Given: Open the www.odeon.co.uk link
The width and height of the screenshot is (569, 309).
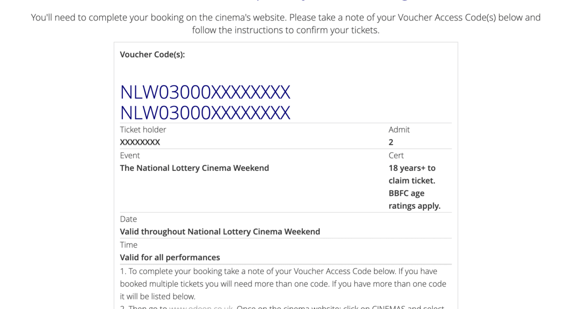Looking at the screenshot, I should pos(201,307).
